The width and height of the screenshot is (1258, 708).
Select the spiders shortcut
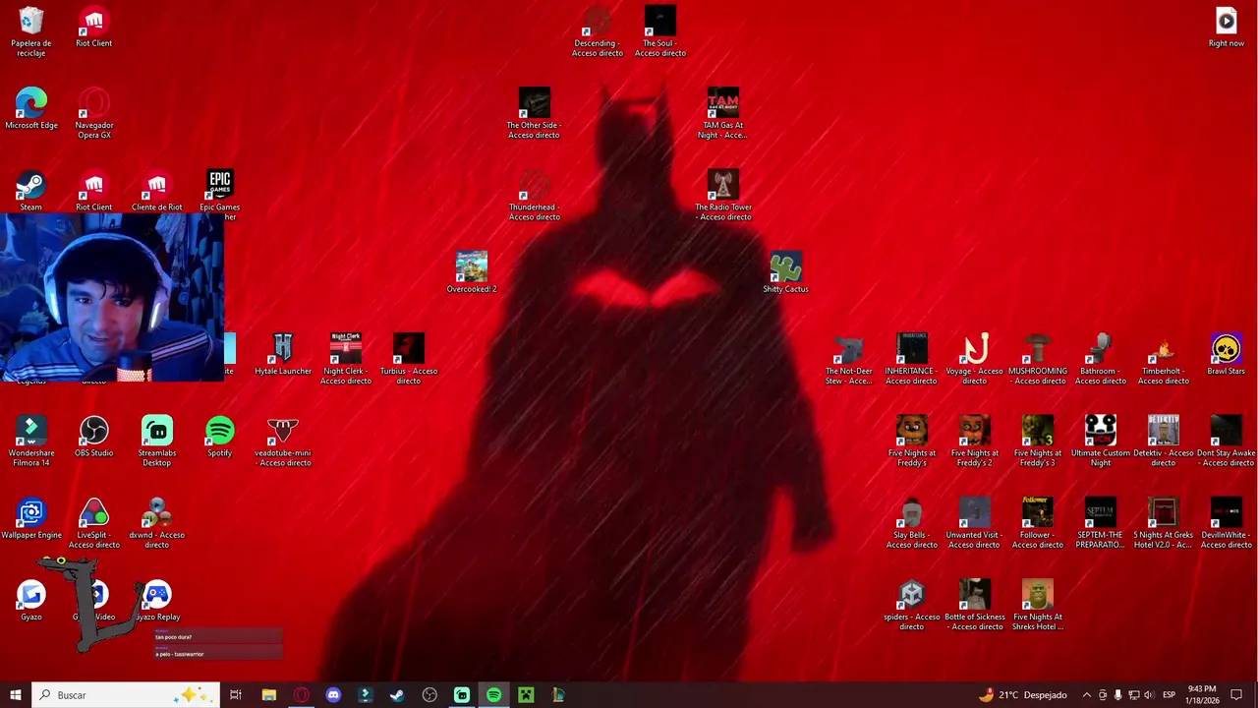(912, 606)
